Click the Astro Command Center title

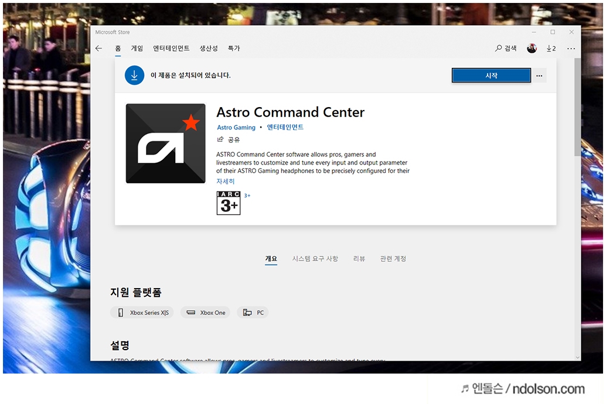click(x=290, y=112)
